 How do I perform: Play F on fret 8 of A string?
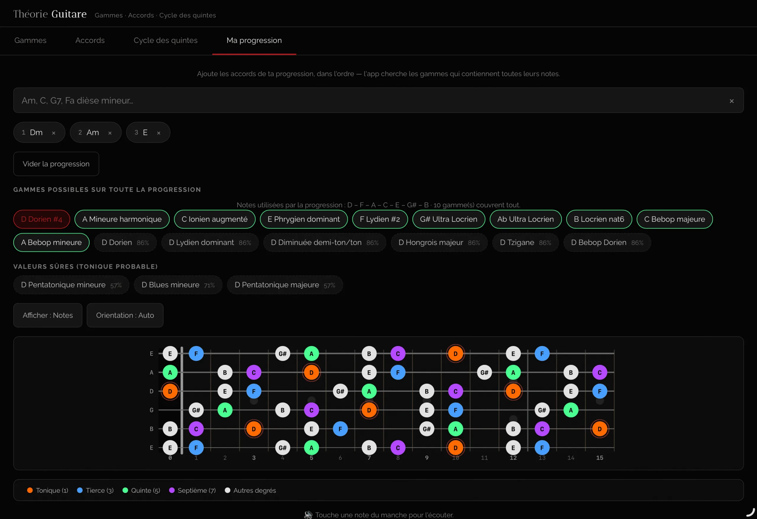(398, 372)
